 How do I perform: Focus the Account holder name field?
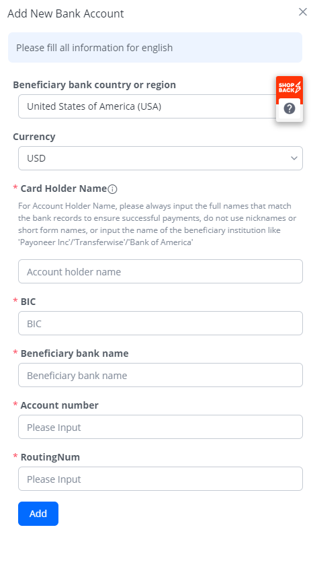tap(161, 271)
